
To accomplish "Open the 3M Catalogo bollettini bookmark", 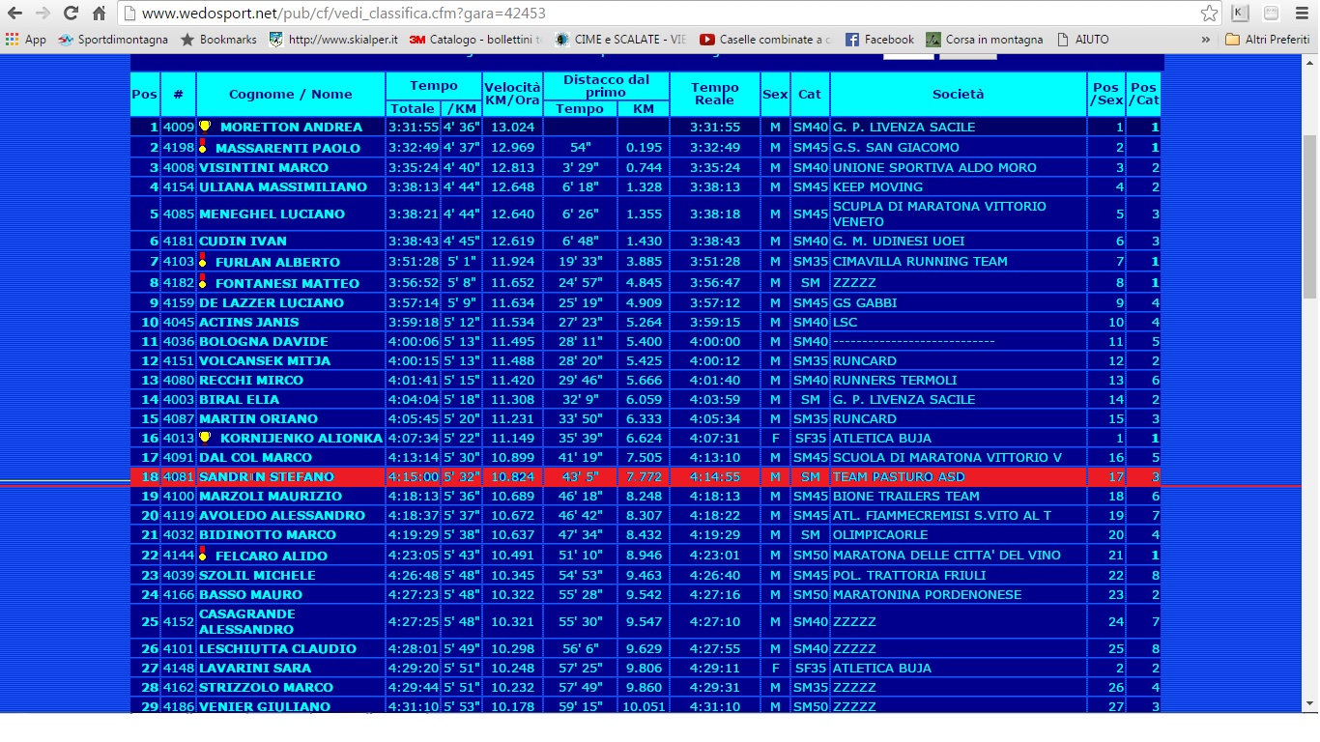I will point(475,40).
